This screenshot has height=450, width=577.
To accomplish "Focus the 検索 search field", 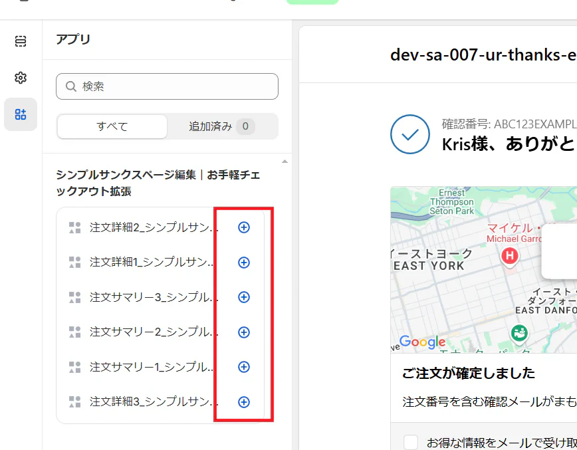I will [167, 86].
